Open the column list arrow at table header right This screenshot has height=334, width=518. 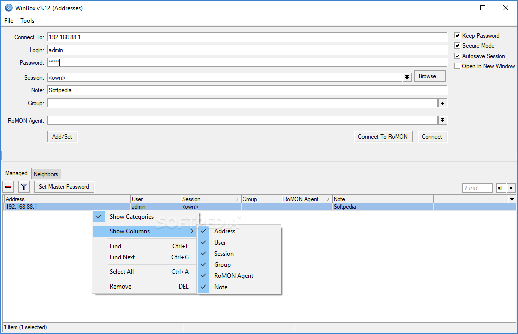click(x=511, y=199)
